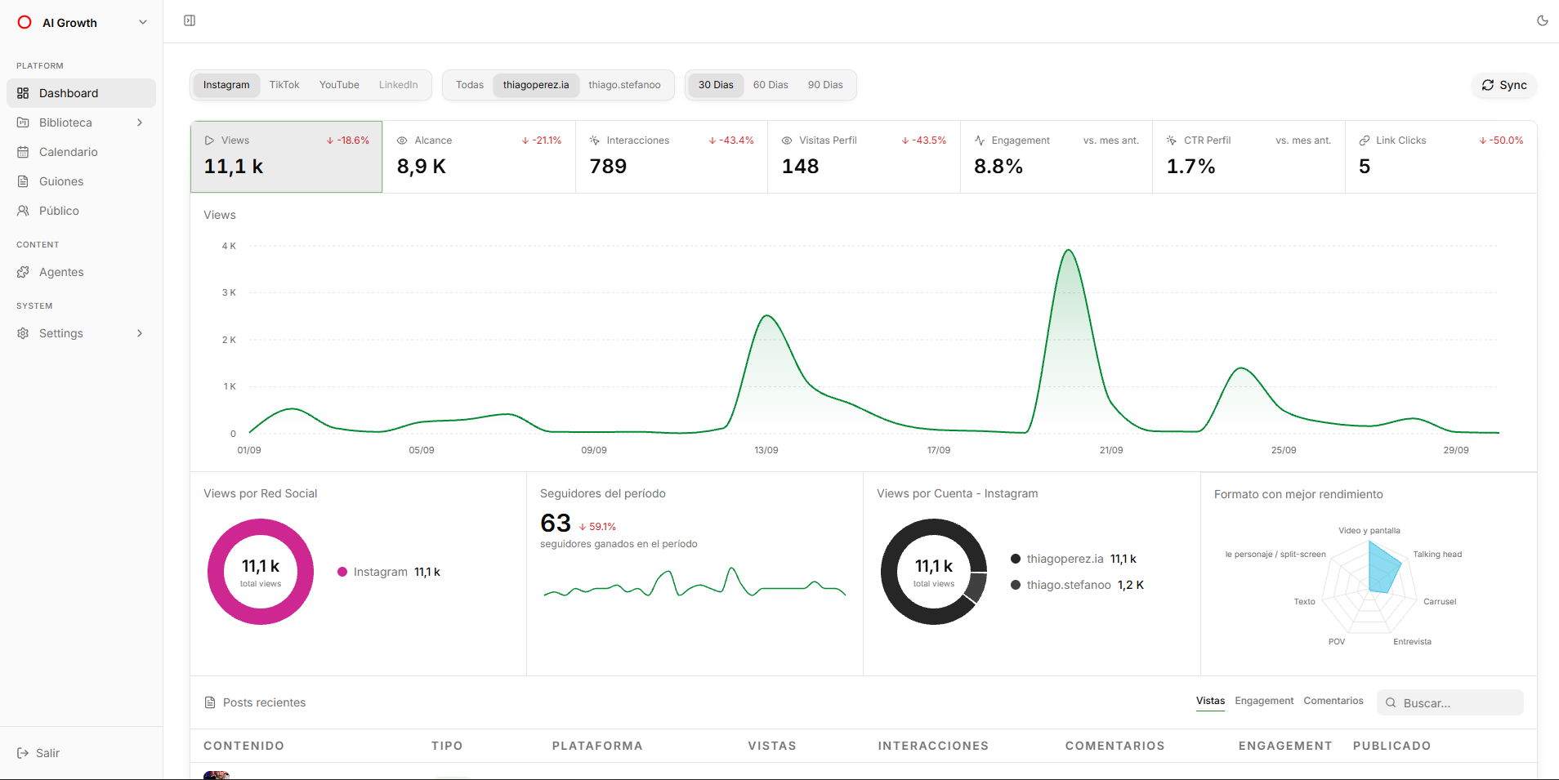Image resolution: width=1559 pixels, height=780 pixels.
Task: Switch to the TikTok platform tab
Action: tap(284, 85)
